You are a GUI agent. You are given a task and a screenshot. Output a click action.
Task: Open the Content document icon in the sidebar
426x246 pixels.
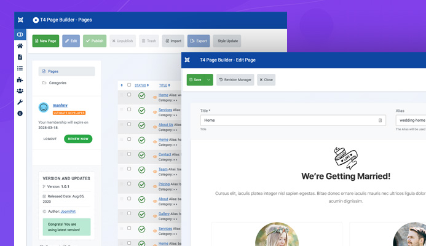20,57
